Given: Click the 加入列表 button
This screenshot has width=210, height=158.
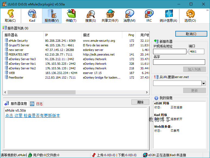Looking at the screenshot, I should (194, 69).
